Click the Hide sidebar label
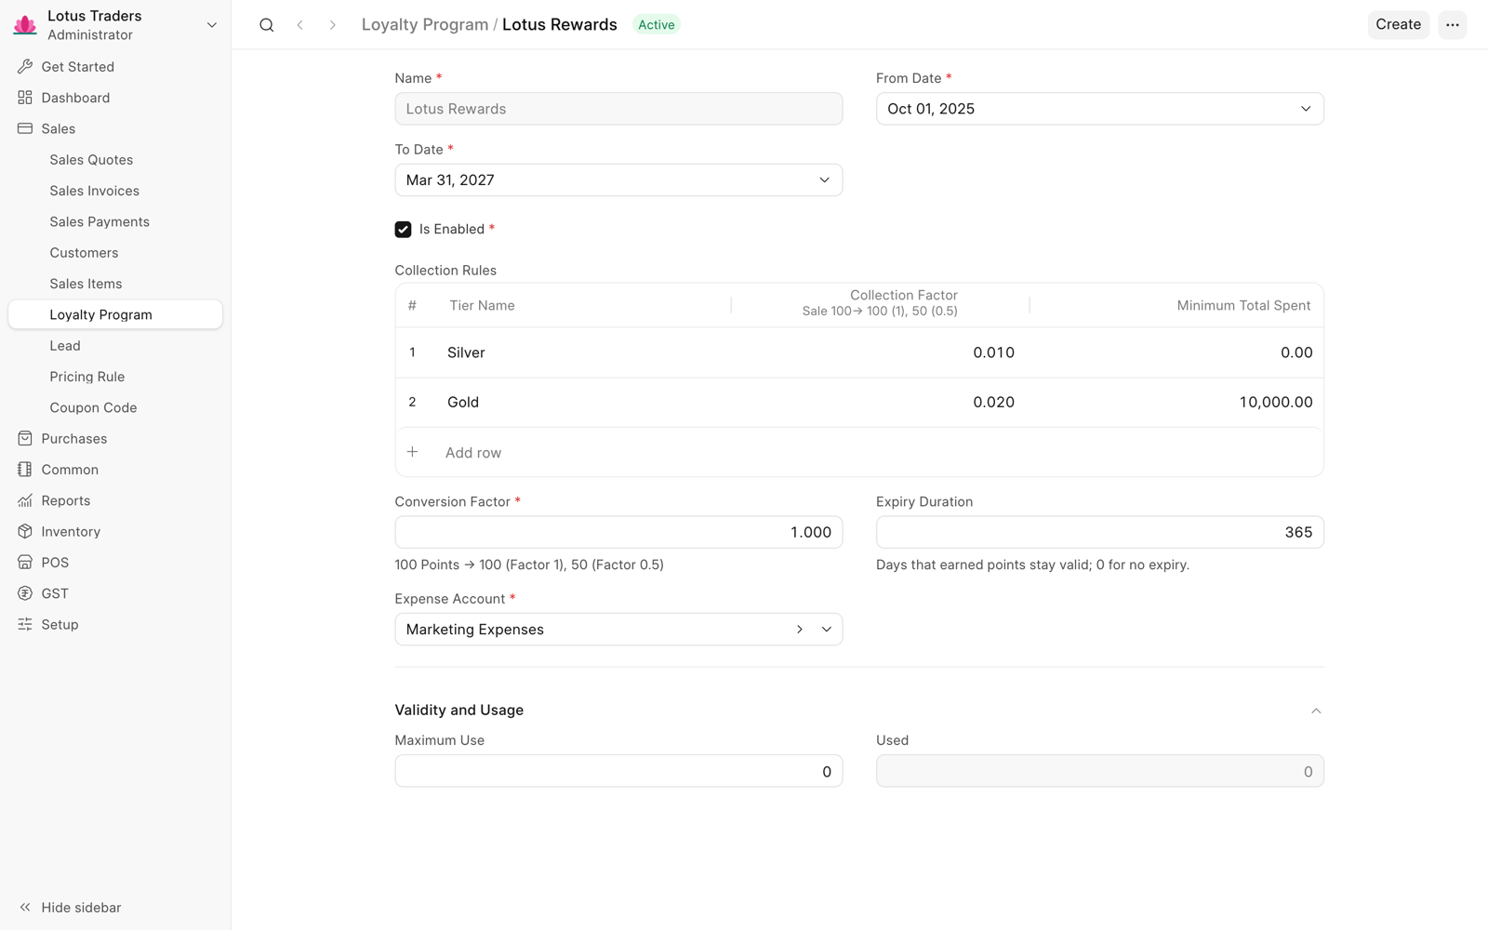1488x930 pixels. tap(81, 908)
